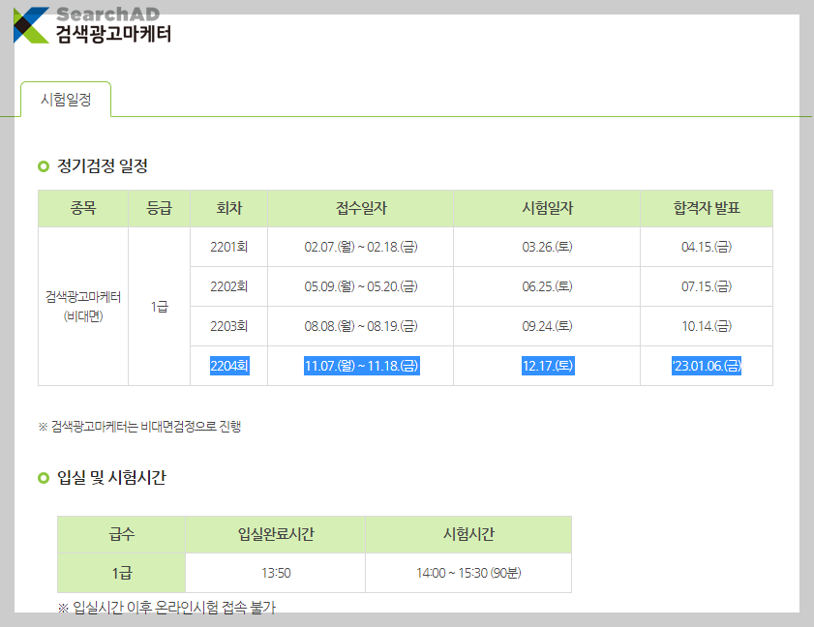Click highlighted results date '23.01.06.(금)
The image size is (814, 627).
point(707,366)
